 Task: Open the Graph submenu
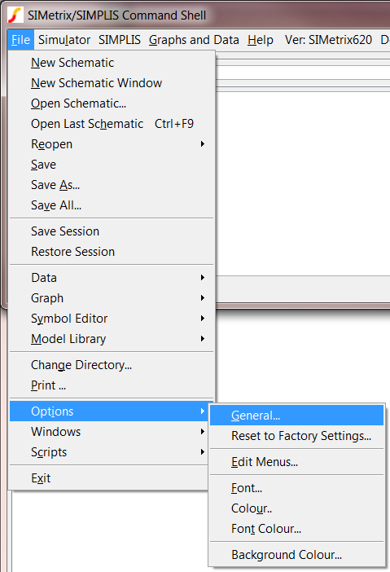(x=112, y=298)
